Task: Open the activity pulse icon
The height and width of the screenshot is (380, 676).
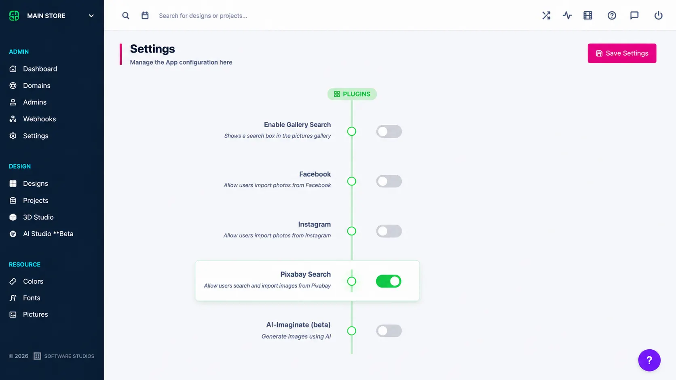Action: (x=567, y=15)
